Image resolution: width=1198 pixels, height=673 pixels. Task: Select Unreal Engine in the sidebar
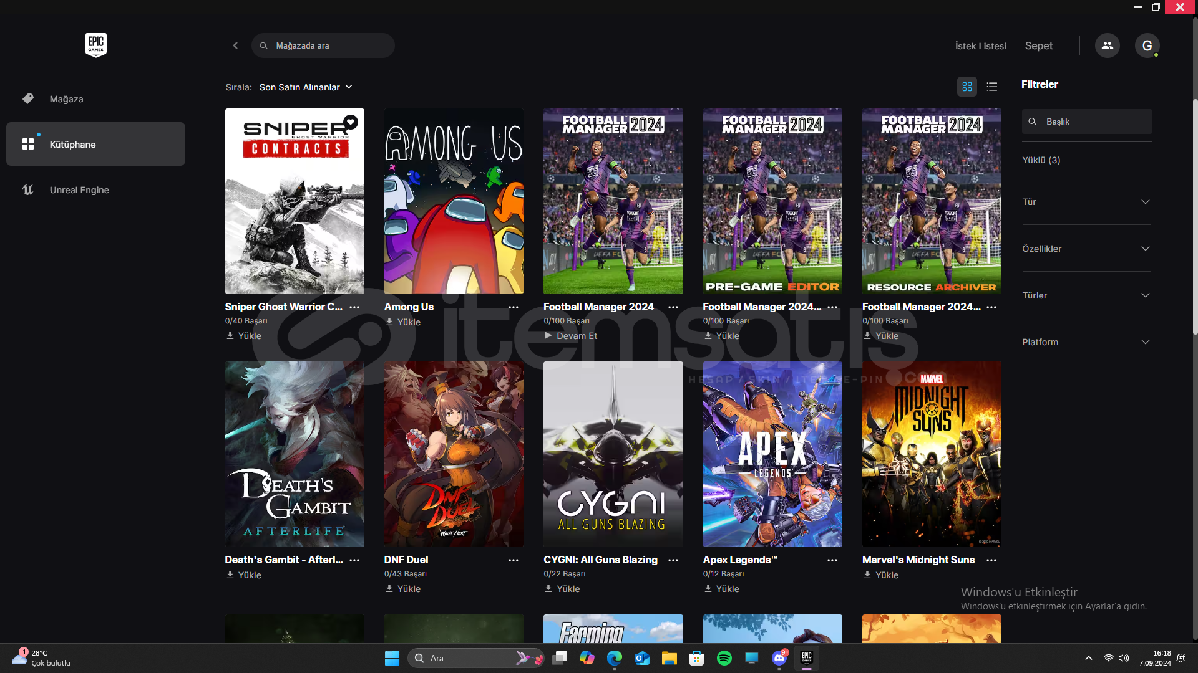point(95,190)
